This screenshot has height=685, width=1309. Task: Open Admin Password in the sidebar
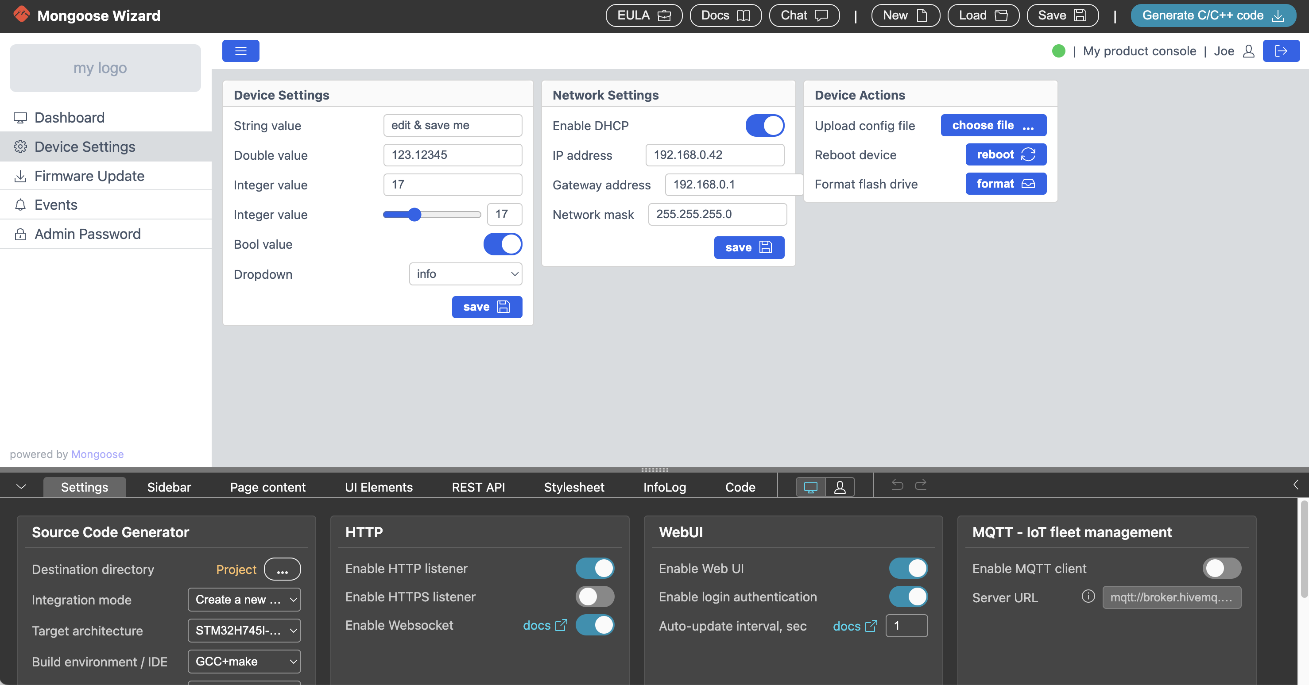click(x=106, y=234)
